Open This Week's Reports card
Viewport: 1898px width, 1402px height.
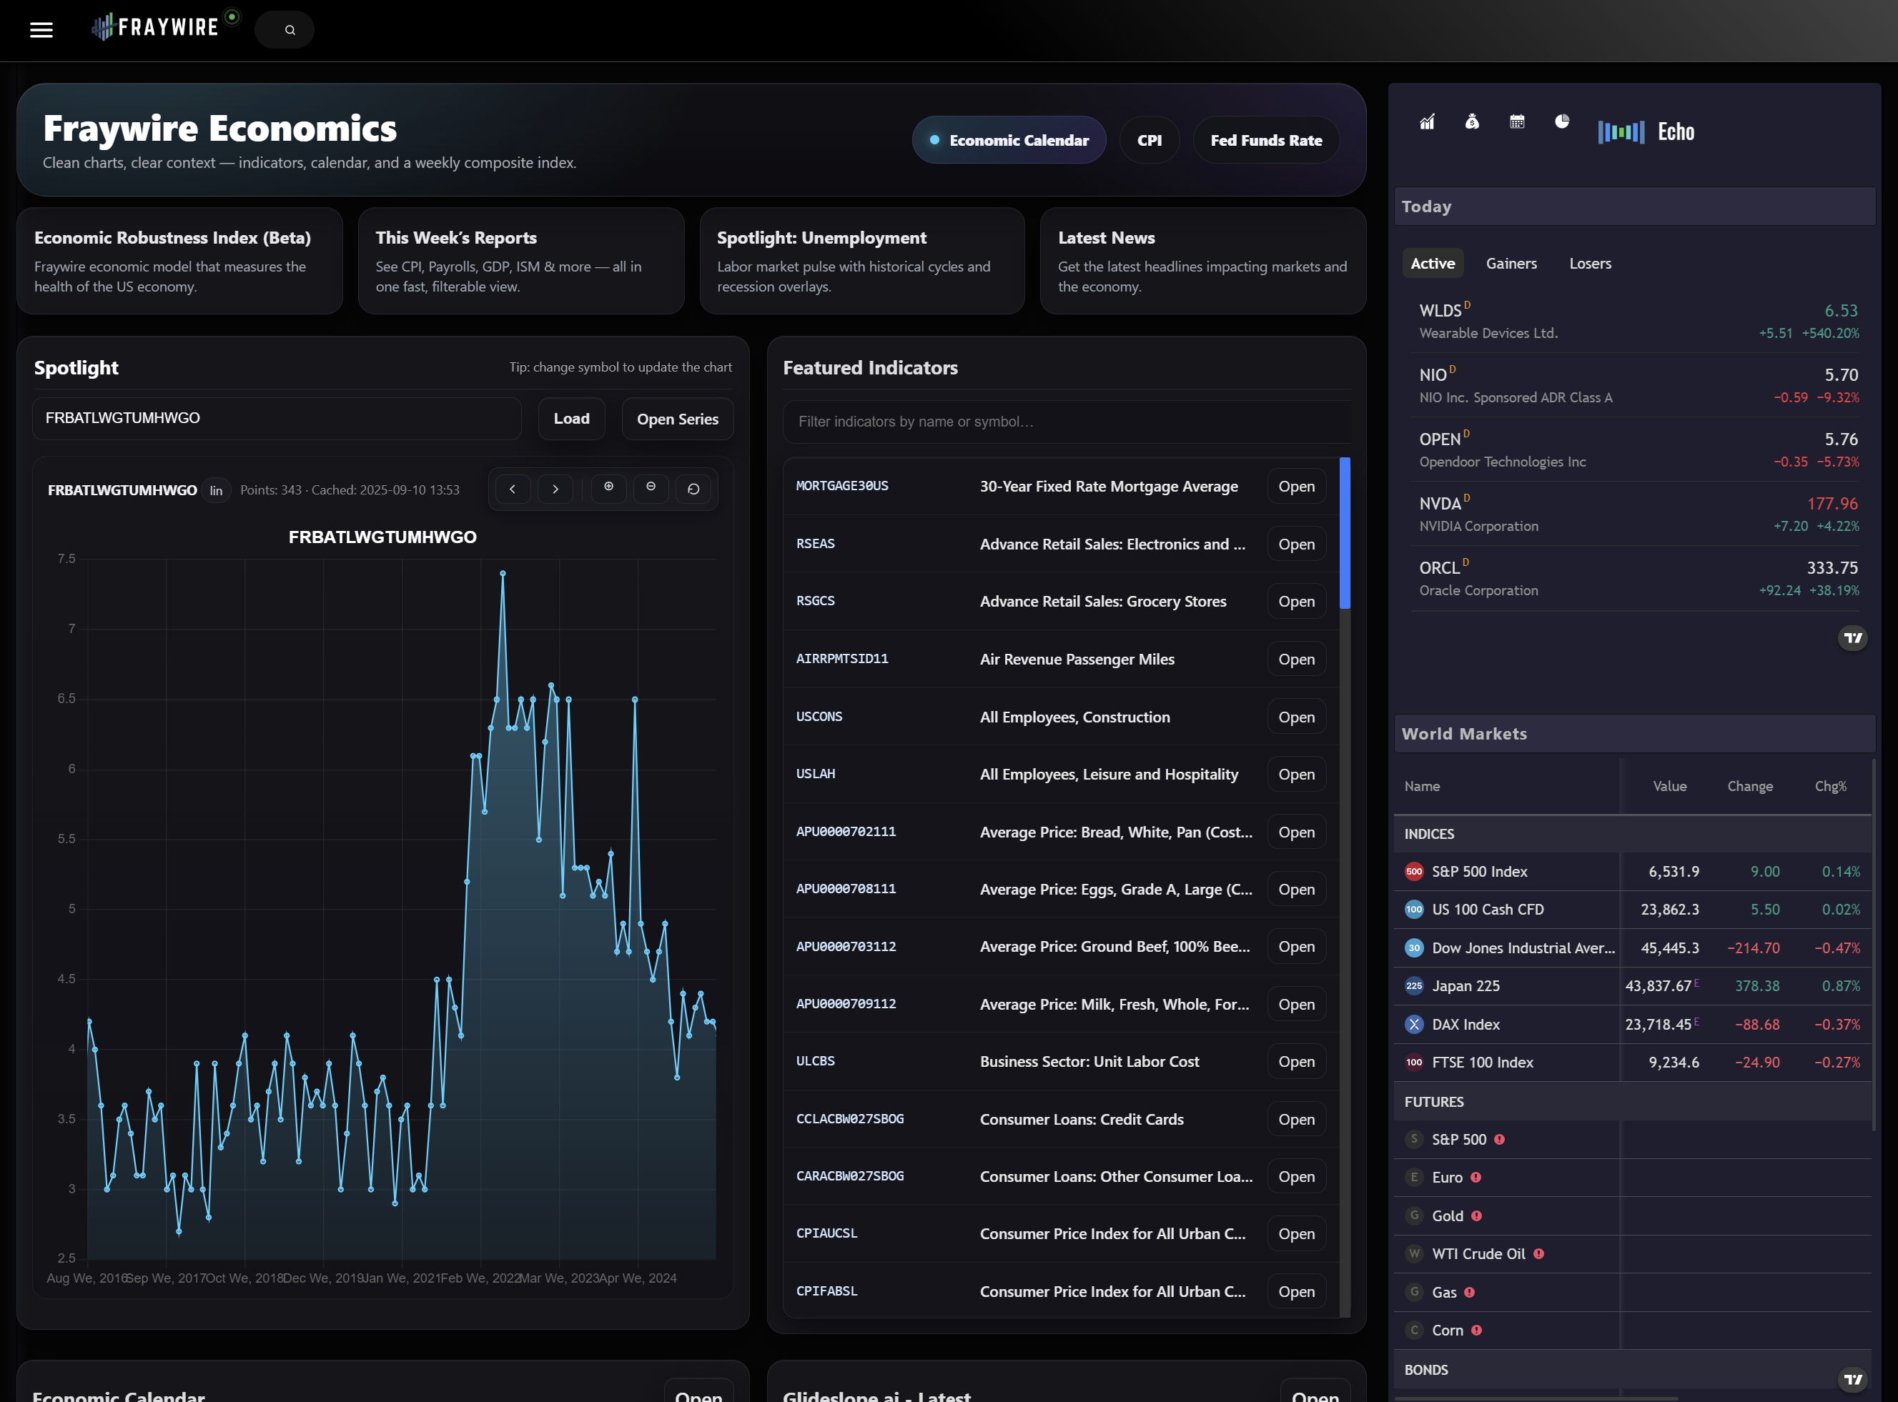coord(521,262)
